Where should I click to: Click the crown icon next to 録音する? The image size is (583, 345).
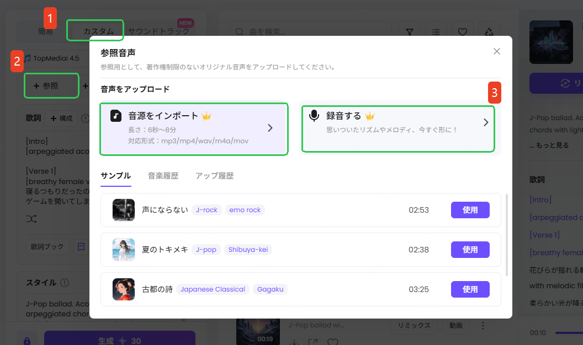pyautogui.click(x=370, y=116)
